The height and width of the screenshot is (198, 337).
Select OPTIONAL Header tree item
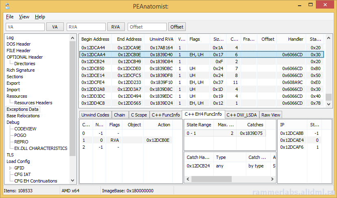click(x=24, y=57)
